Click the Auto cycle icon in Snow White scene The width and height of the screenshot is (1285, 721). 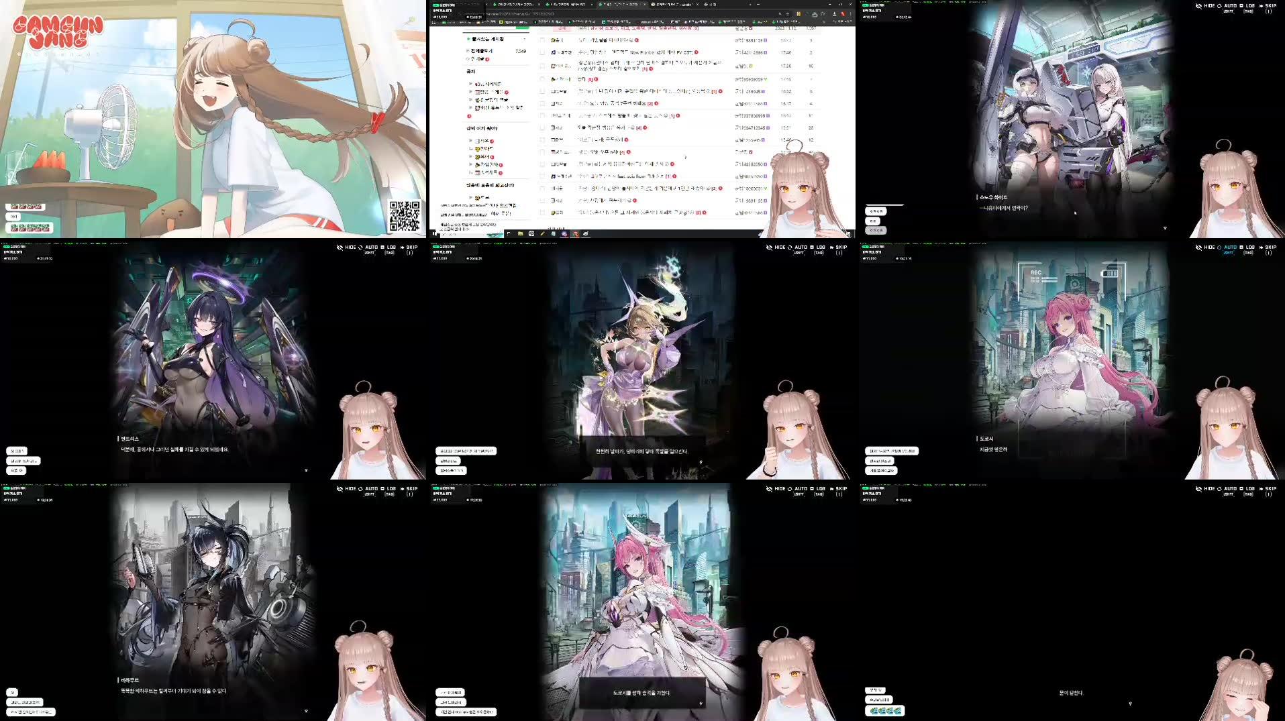[x=1219, y=6]
